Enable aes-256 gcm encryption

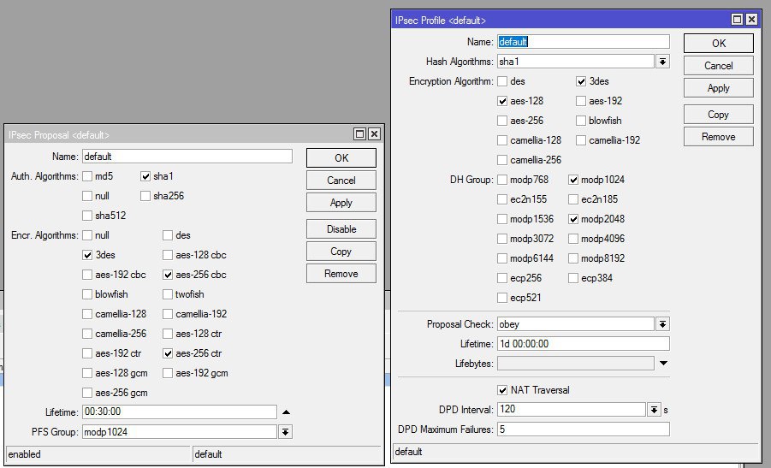[87, 393]
